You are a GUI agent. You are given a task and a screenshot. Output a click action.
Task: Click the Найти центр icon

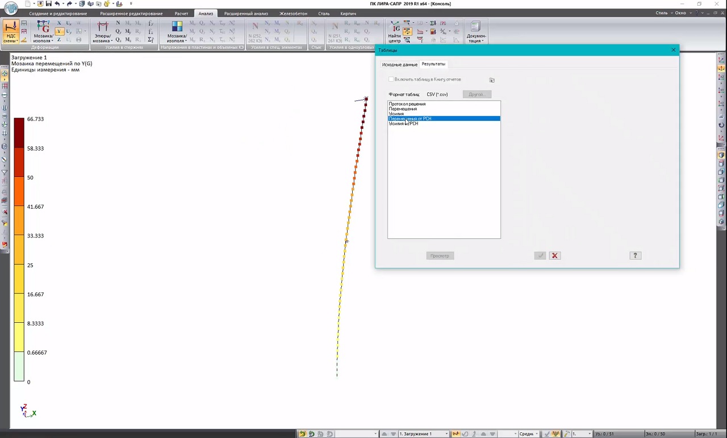(394, 32)
